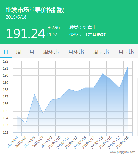138x156 pixels.
Task: Click the vertical scrollbar at right edge
Action: point(137,107)
